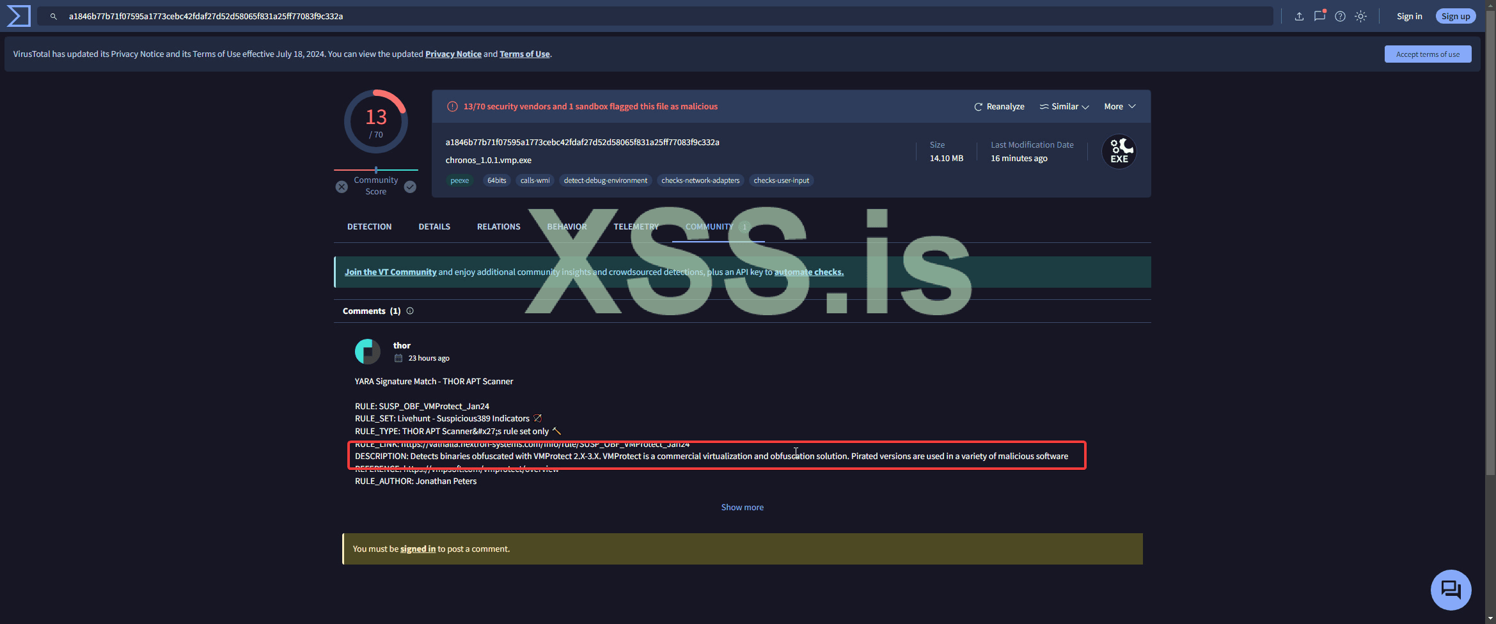Click Sign in
This screenshot has width=1496, height=624.
[1409, 17]
